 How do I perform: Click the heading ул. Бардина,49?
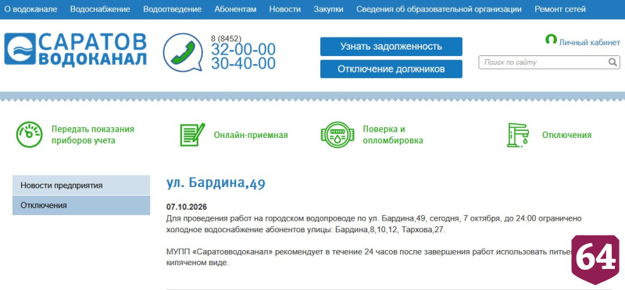coord(216,183)
